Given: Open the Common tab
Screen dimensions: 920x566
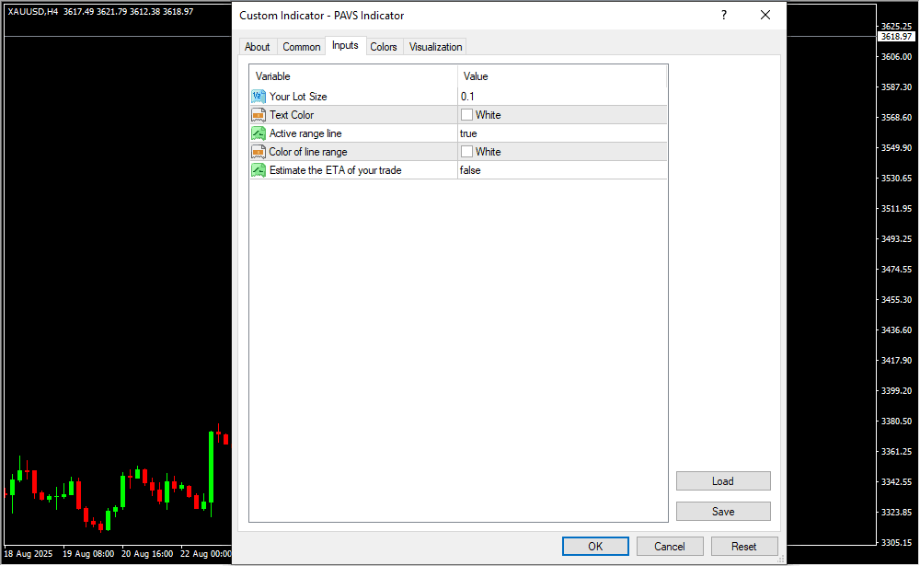Looking at the screenshot, I should [302, 47].
